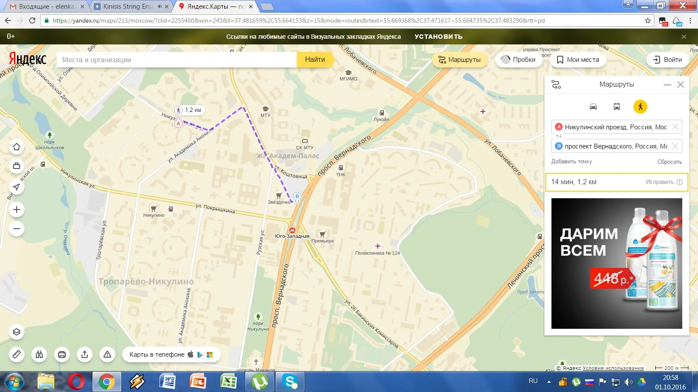Open the Faberlic ДАРИМ ВСЕМ advertisement
The image size is (698, 392).
(x=617, y=264)
